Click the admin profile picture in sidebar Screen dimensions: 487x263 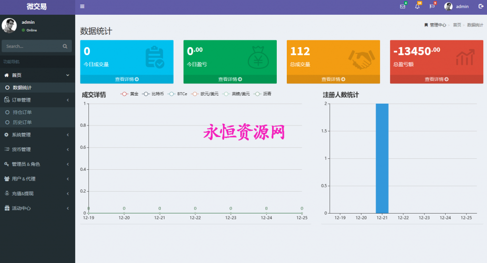(9, 26)
